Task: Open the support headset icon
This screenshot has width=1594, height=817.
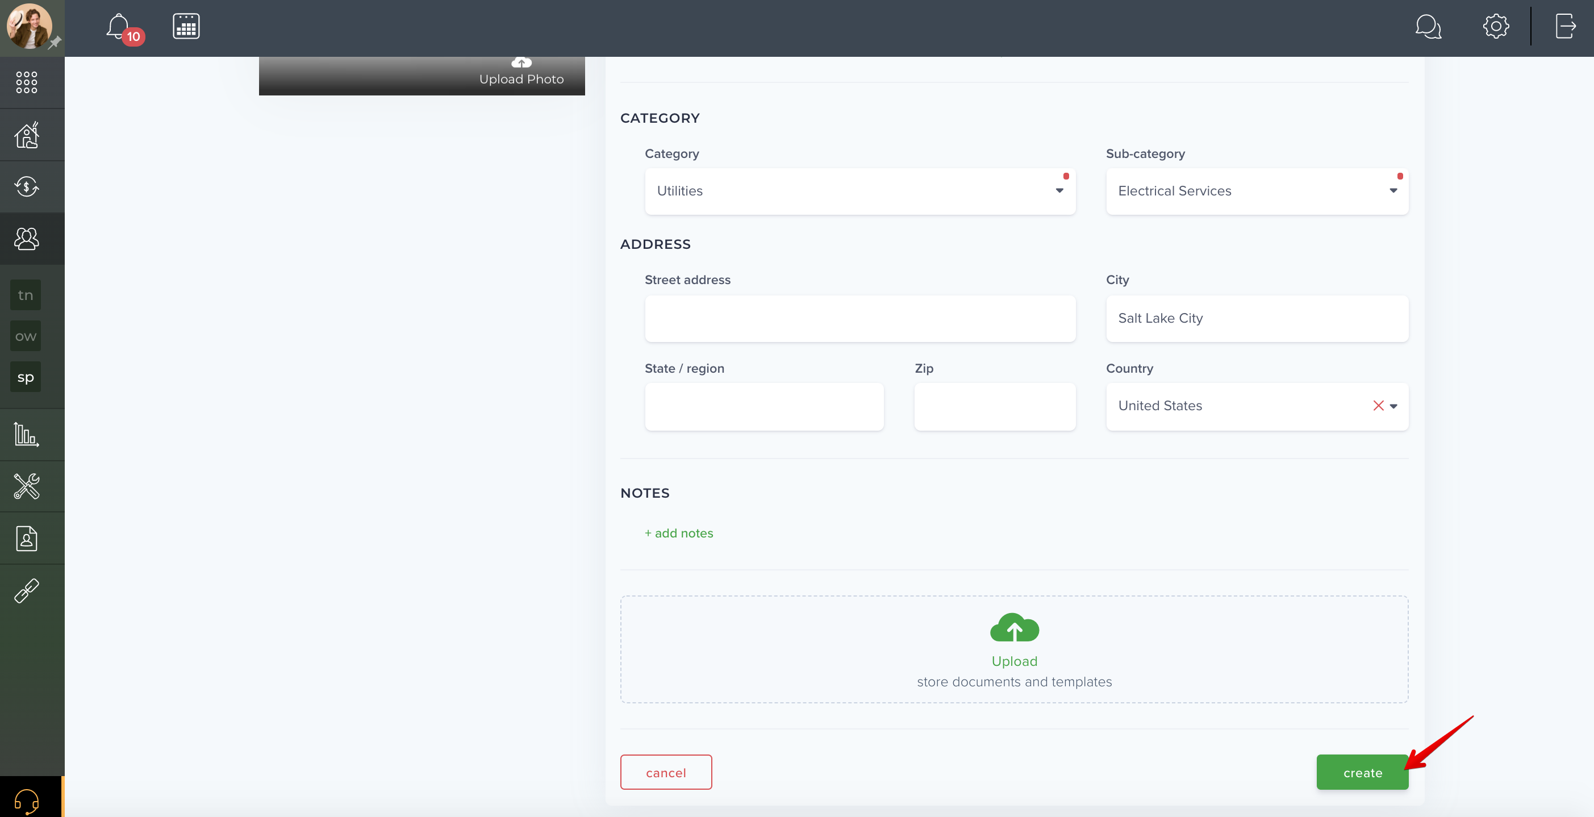Action: 27,802
